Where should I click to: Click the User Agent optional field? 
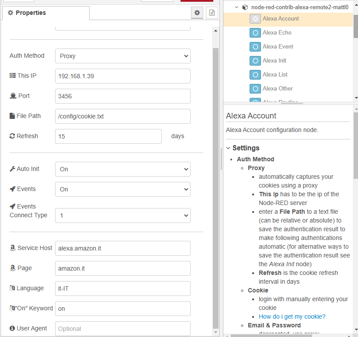(122, 329)
